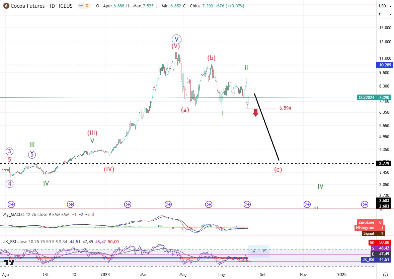Select the rightmost event marker past 2025
Screen dimensions: 394x279
point(365,205)
